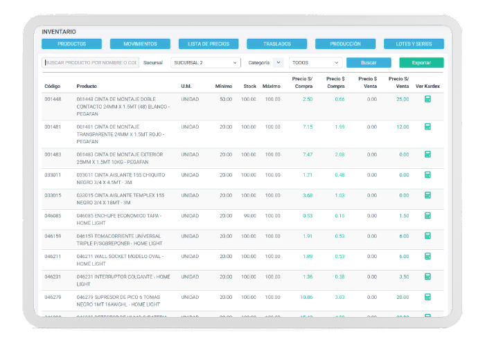Open Kardex for Tomacorriente Universal 046159
The height and width of the screenshot is (346, 485).
point(427,236)
